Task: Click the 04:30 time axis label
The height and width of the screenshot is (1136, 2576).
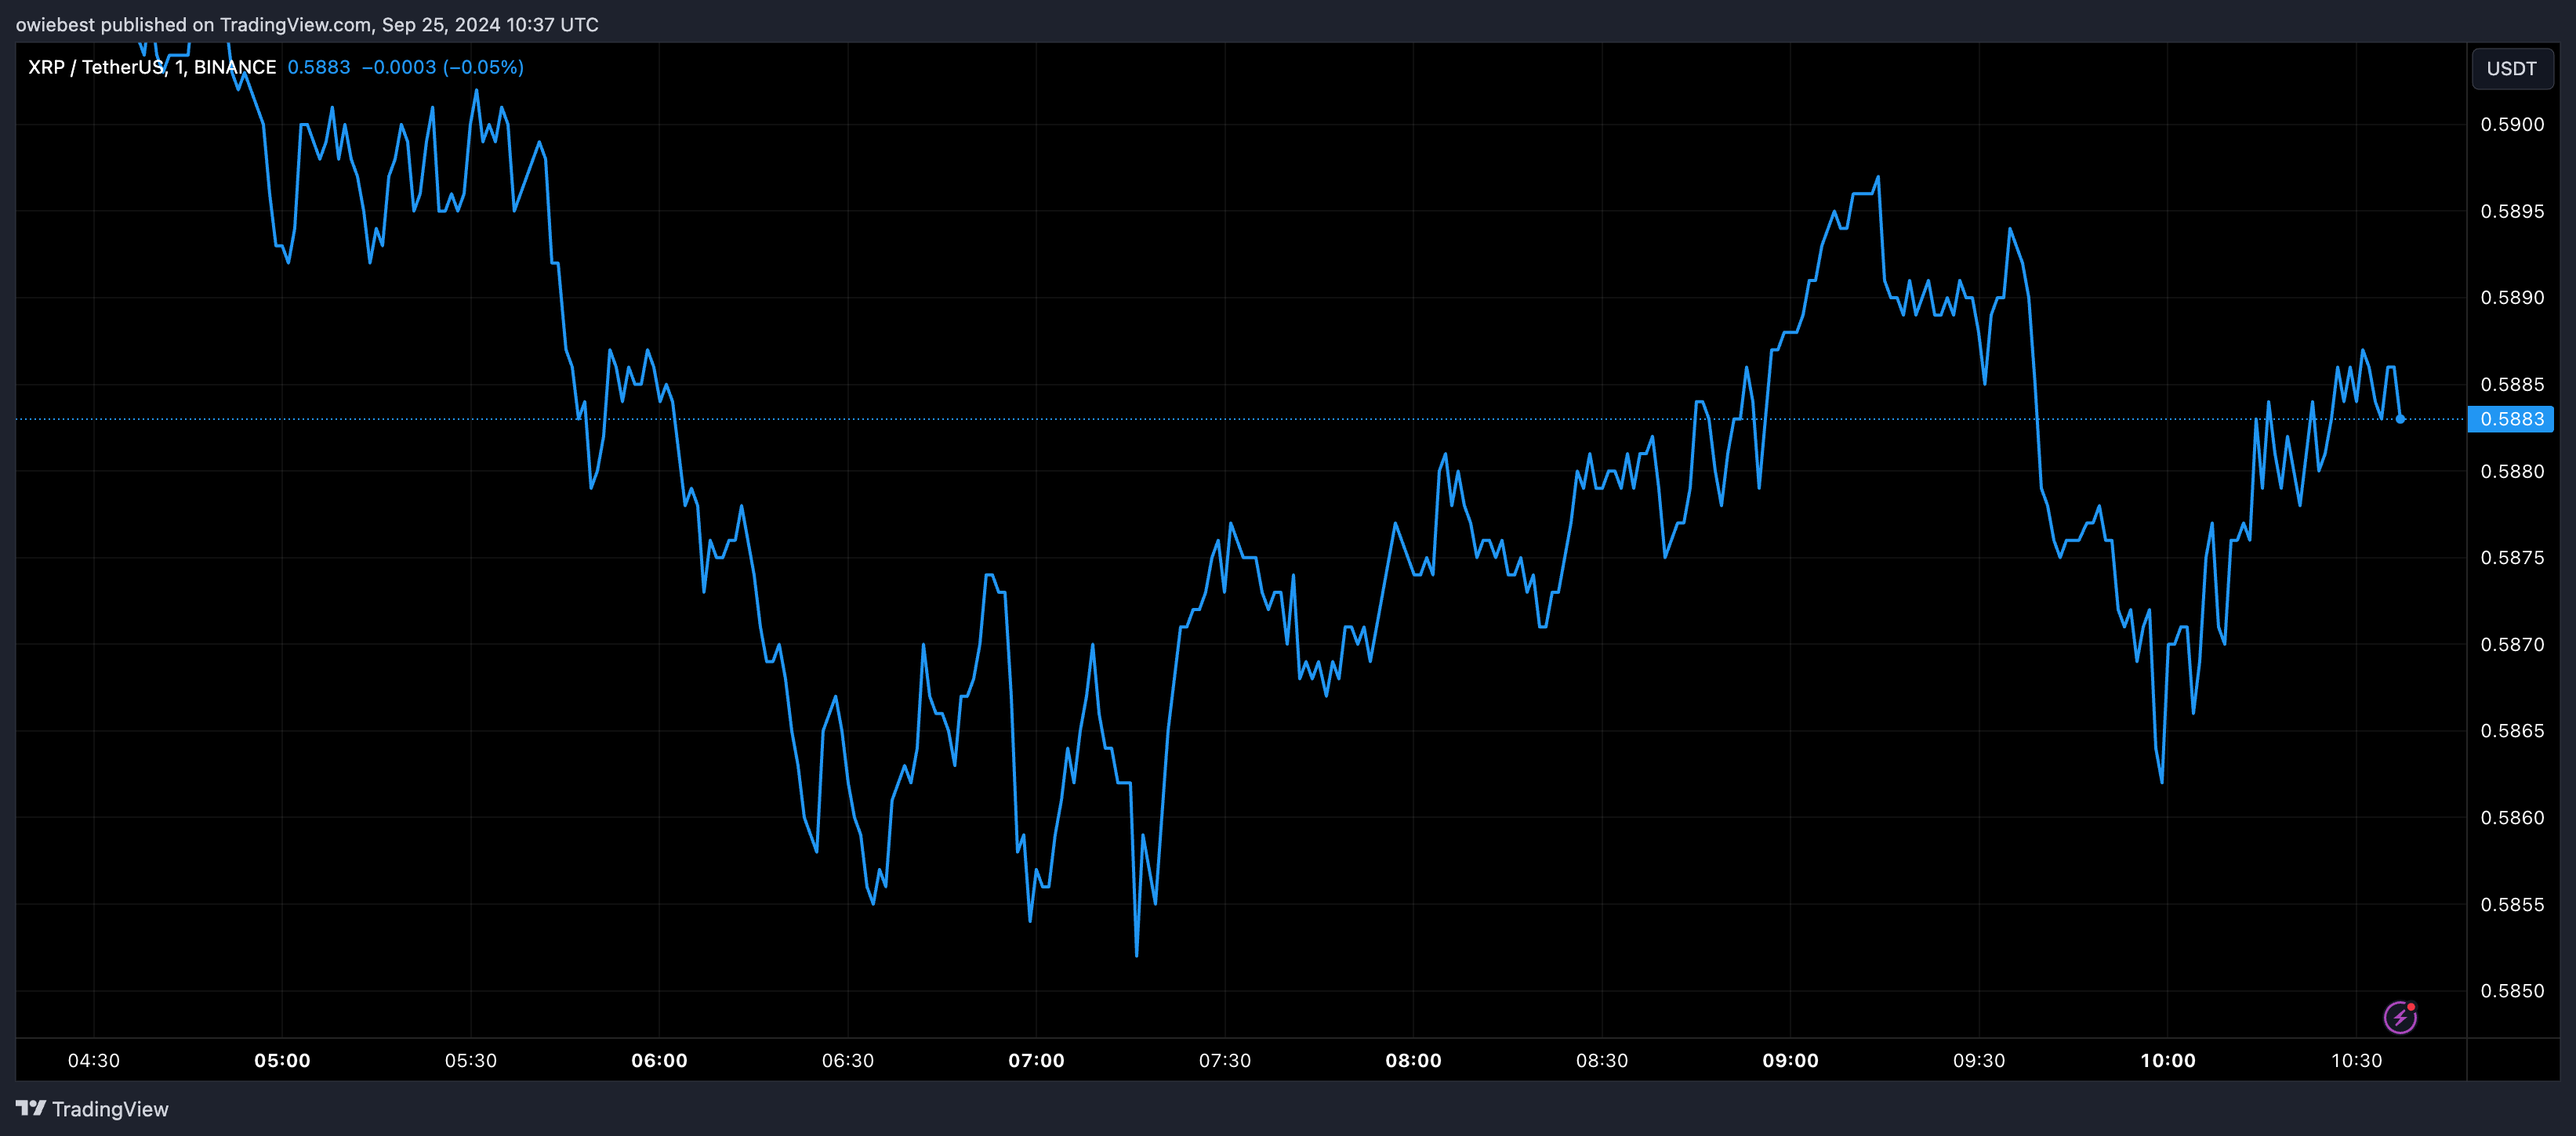Action: tap(94, 1061)
